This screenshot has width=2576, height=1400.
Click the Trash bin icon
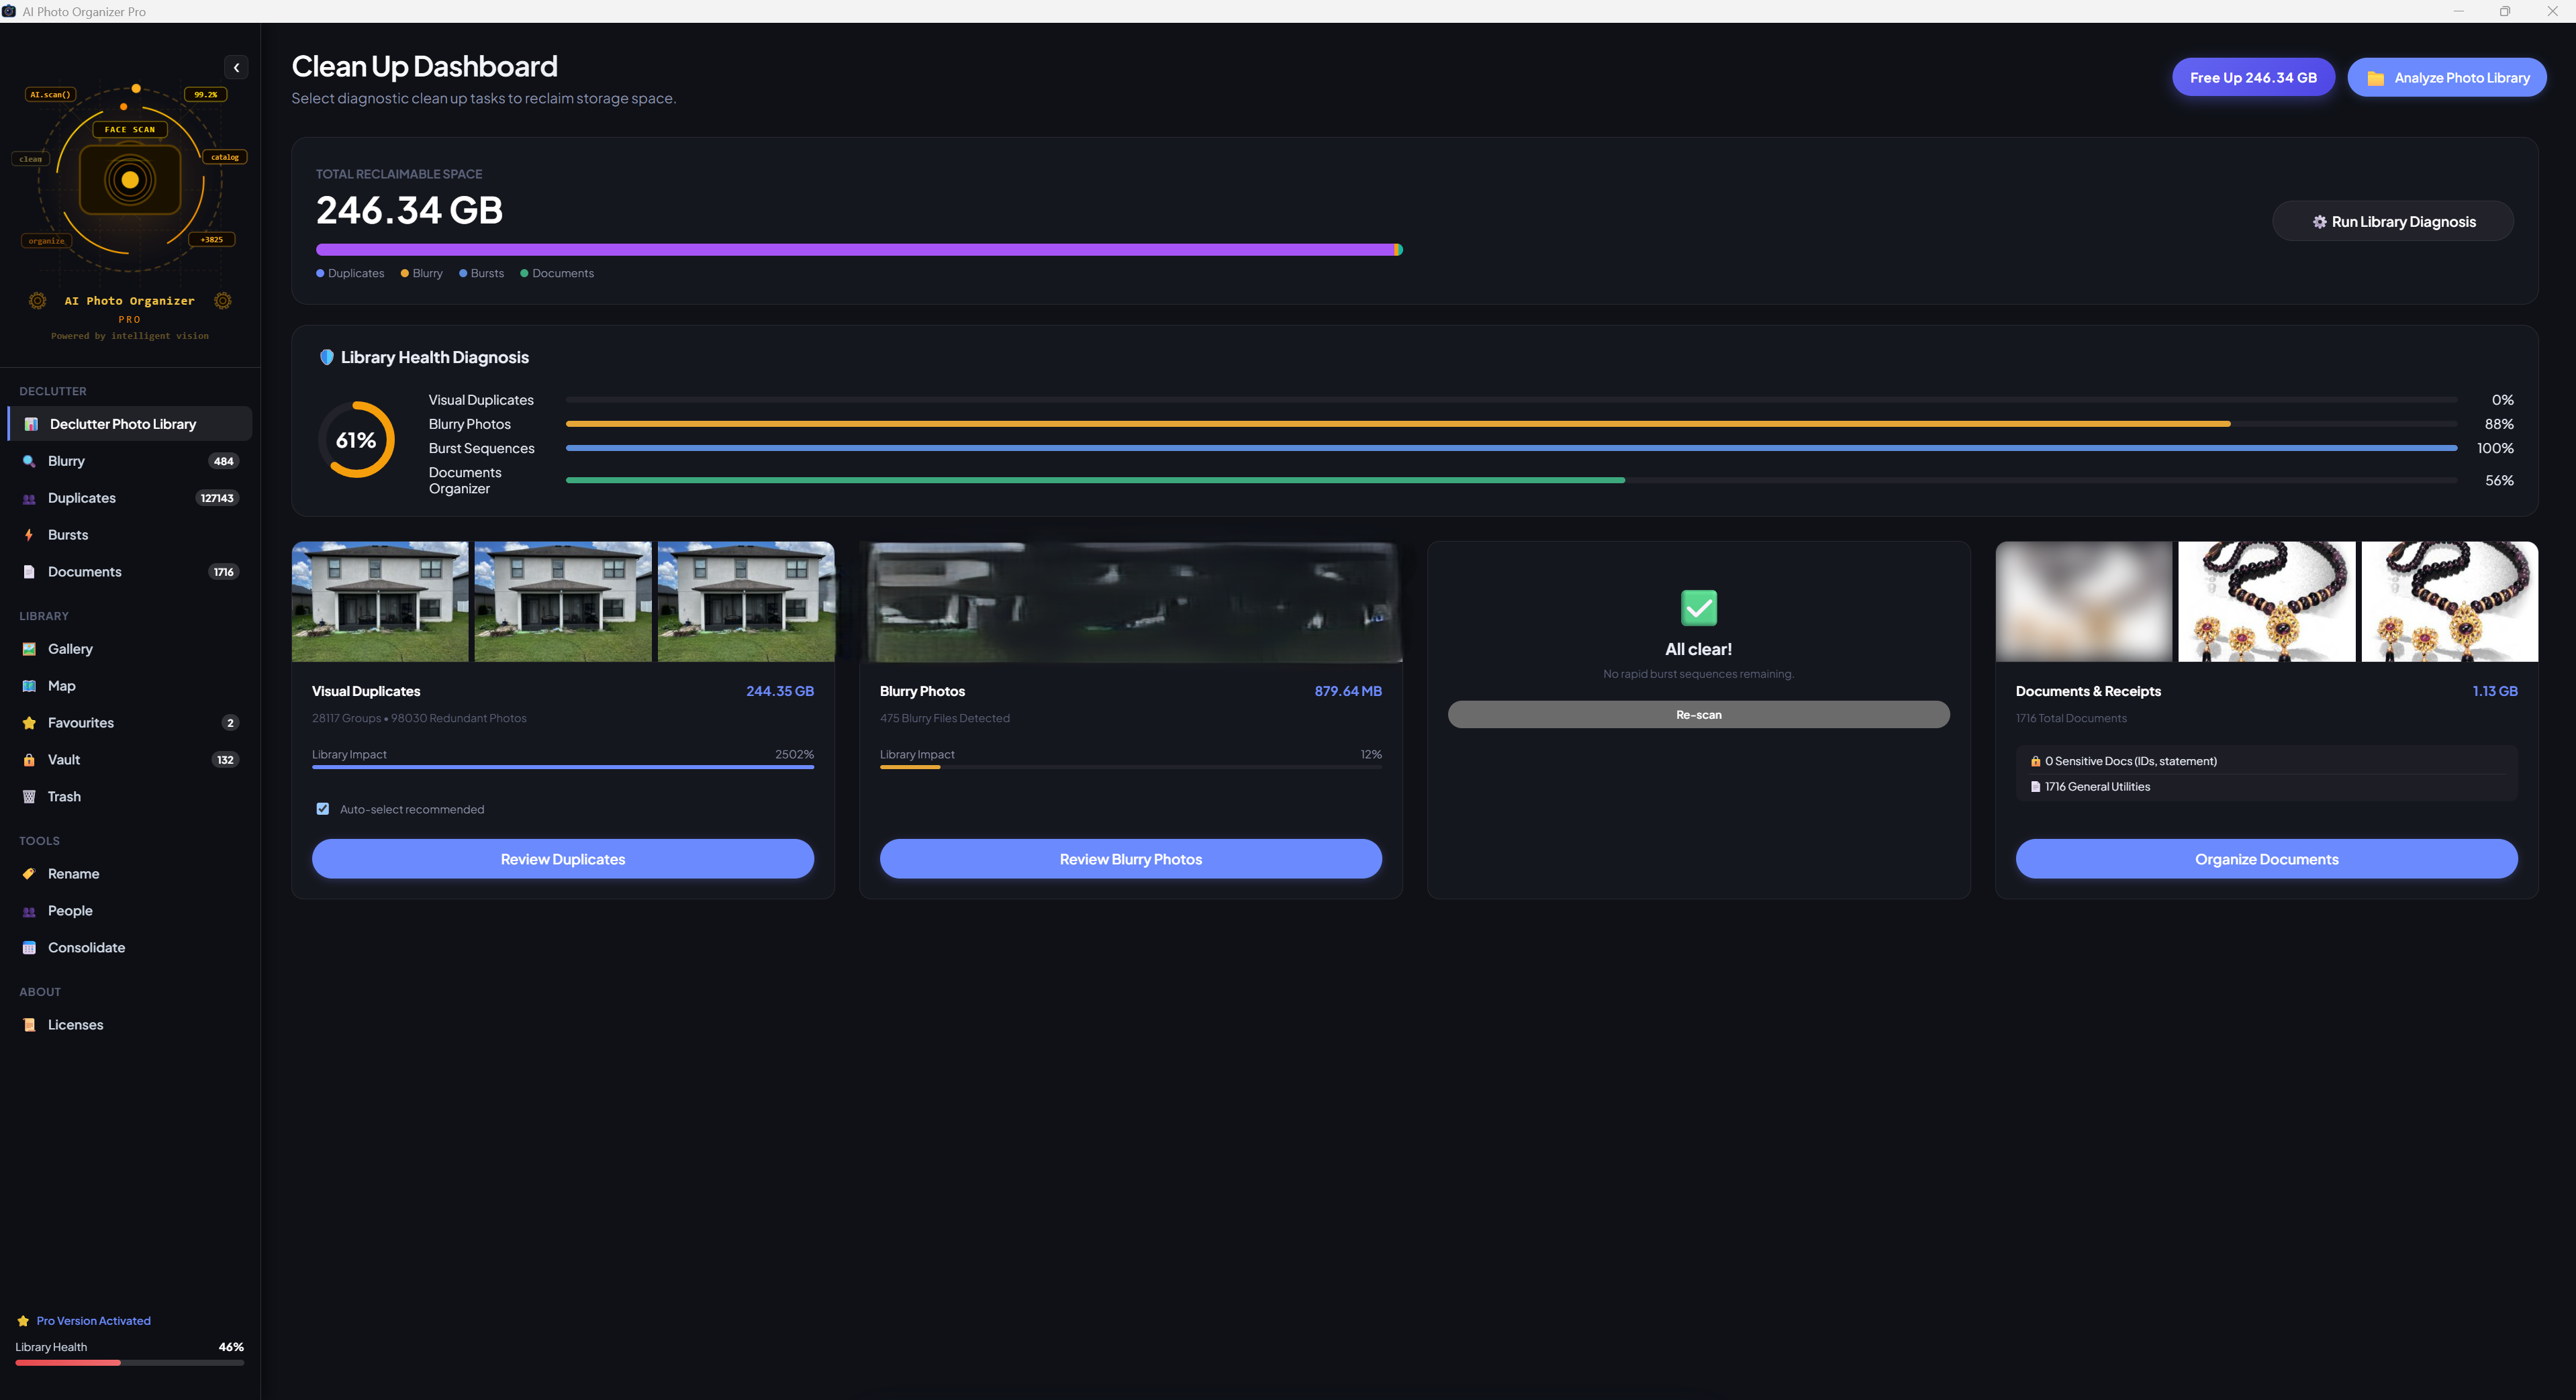point(29,797)
